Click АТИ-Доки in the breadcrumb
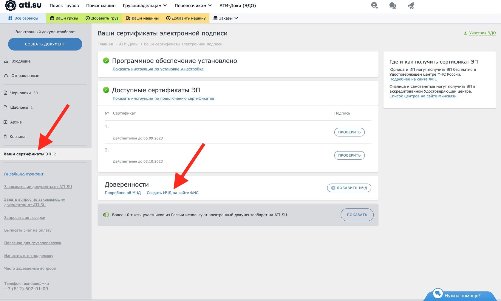This screenshot has height=301, width=501. tap(128, 44)
